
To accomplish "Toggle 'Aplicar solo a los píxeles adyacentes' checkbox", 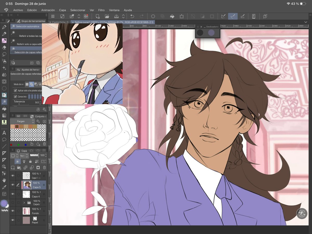I will click(15, 90).
